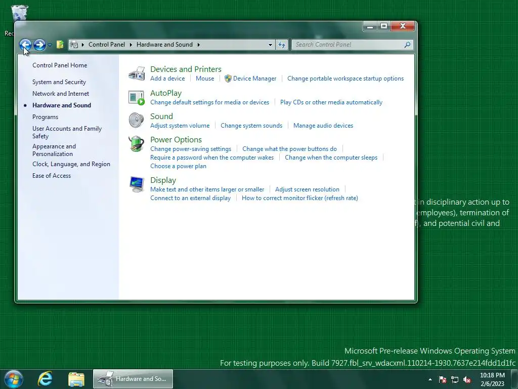Click the Action Center flag icon
Image resolution: width=518 pixels, height=389 pixels.
point(443,379)
